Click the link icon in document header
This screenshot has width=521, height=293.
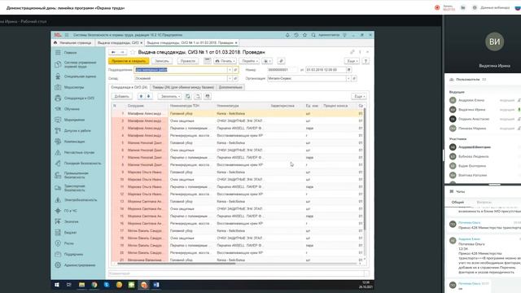[352, 52]
